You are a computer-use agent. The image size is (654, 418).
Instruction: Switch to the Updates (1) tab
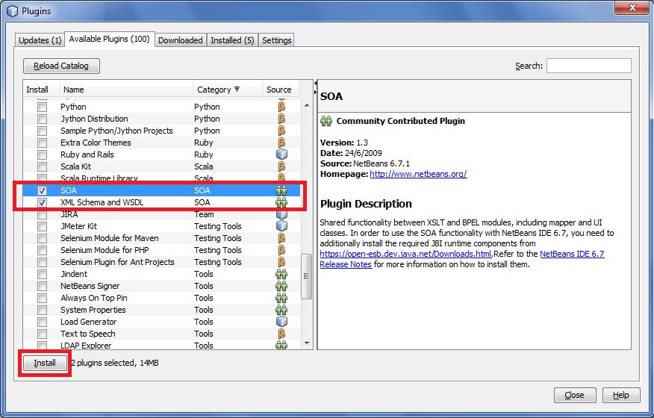[x=40, y=40]
